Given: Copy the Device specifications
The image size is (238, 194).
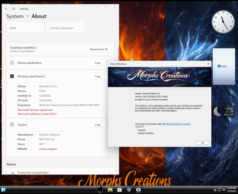Looking at the screenshot, I should pos(98,63).
